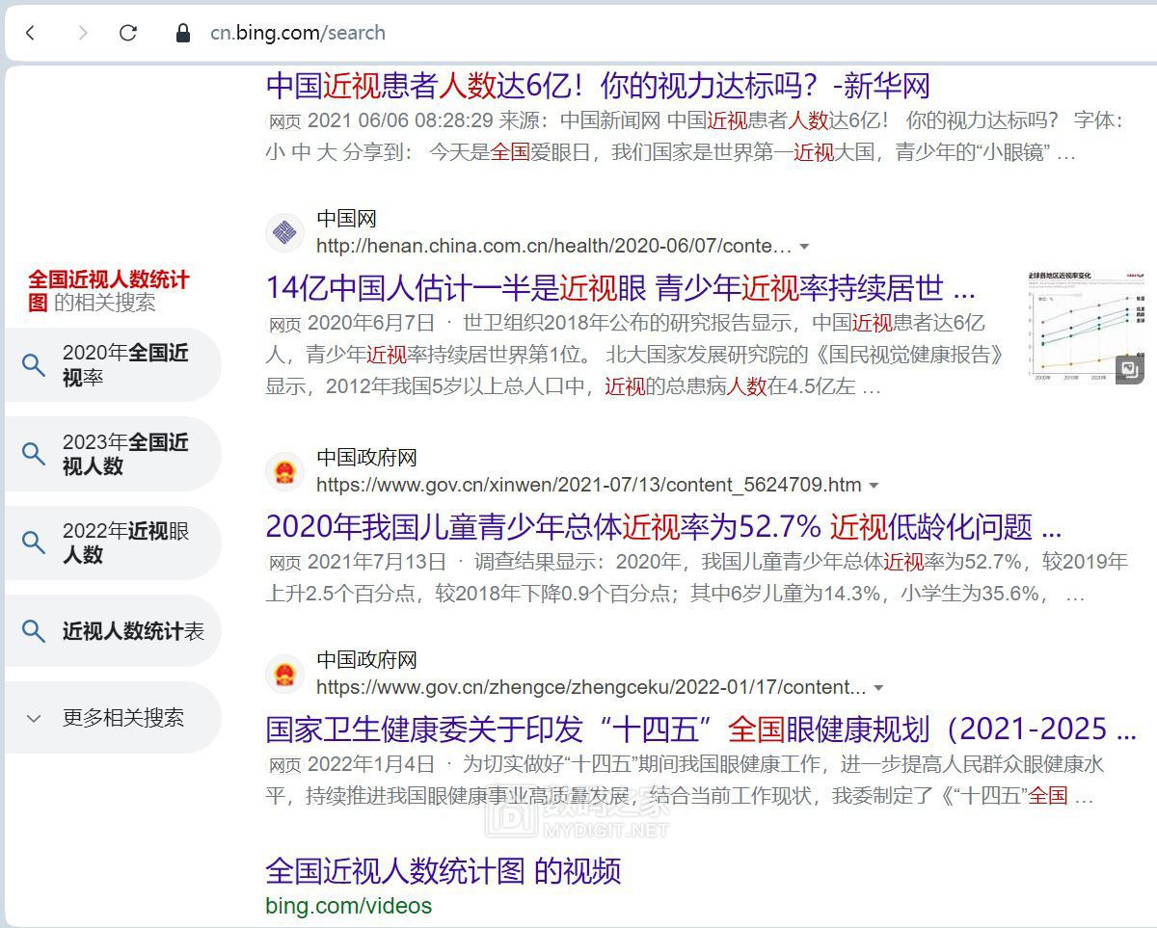Click the magnifier icon beside 2020年全国近视率
Viewport: 1157px width, 928px height.
coord(34,365)
